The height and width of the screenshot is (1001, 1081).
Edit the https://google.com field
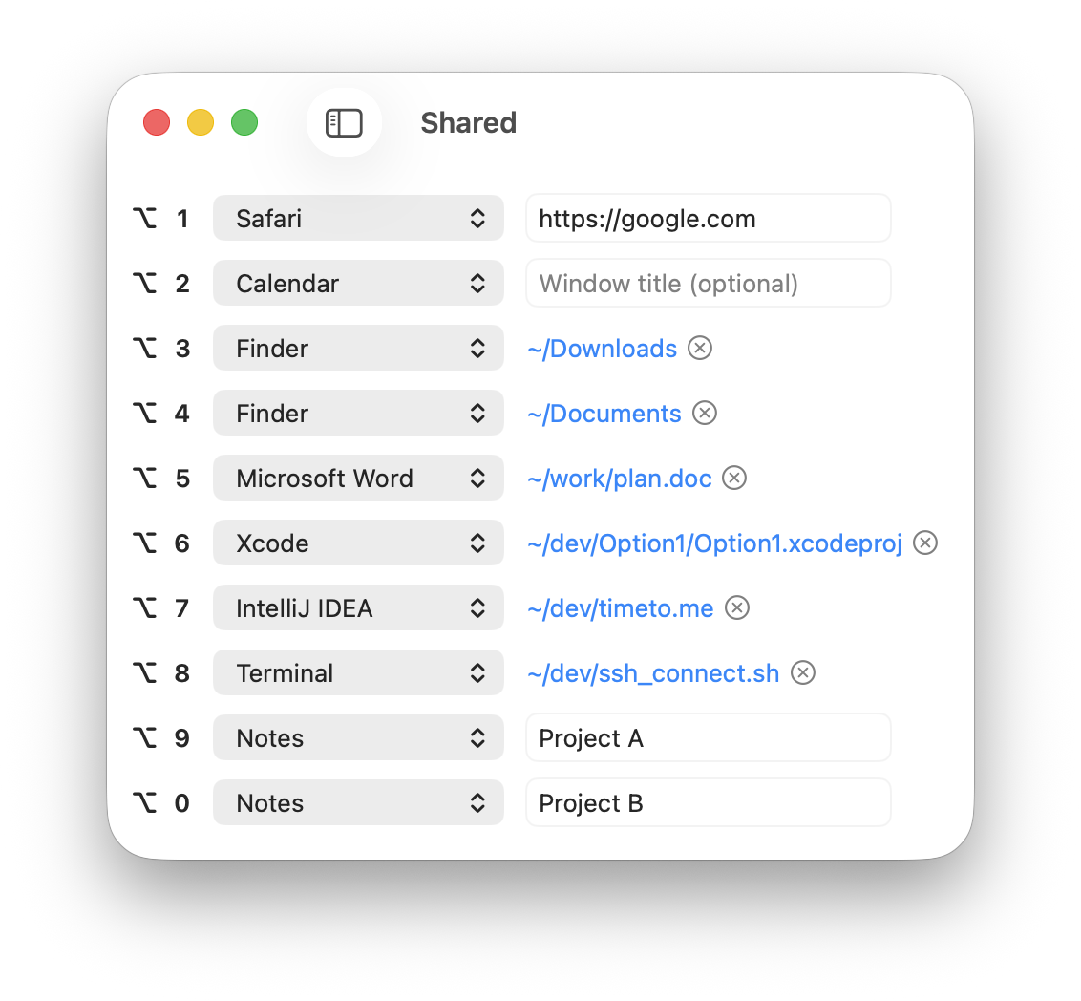(708, 219)
